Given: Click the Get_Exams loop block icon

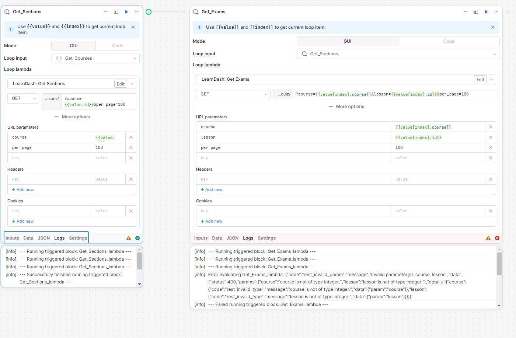Looking at the screenshot, I should (x=196, y=12).
